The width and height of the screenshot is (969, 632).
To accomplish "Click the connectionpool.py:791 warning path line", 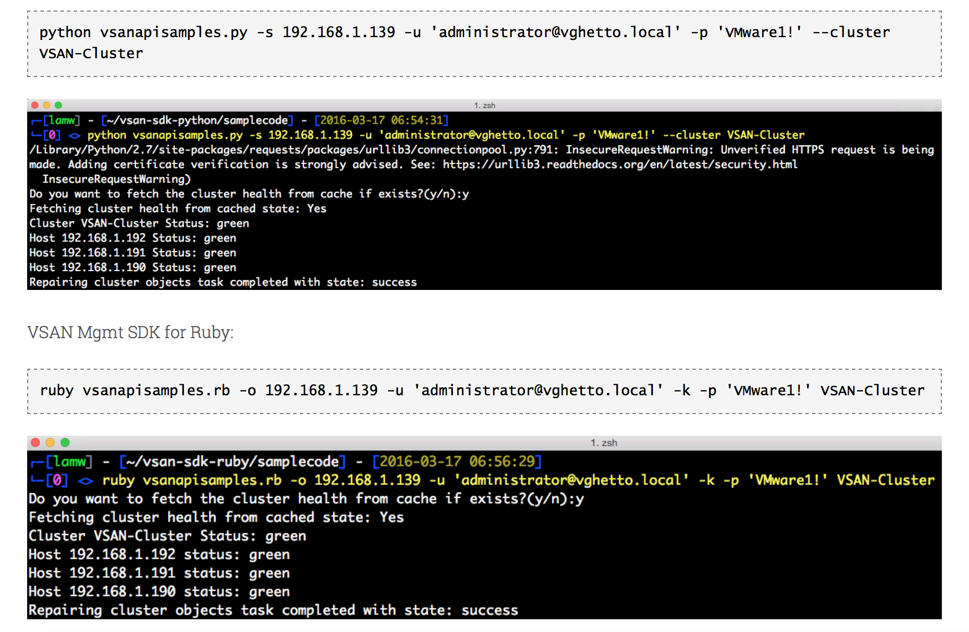I will pyautogui.click(x=482, y=150).
